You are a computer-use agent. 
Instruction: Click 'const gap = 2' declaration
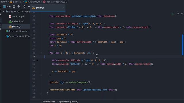click(x=58, y=38)
